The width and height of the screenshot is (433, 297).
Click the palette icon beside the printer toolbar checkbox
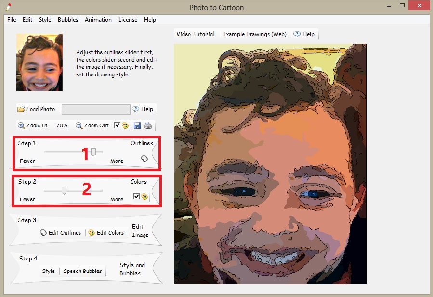(125, 125)
